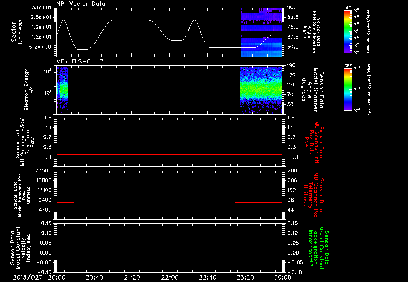
Task: Click the '00:00' time tick label
Action: coord(283,277)
